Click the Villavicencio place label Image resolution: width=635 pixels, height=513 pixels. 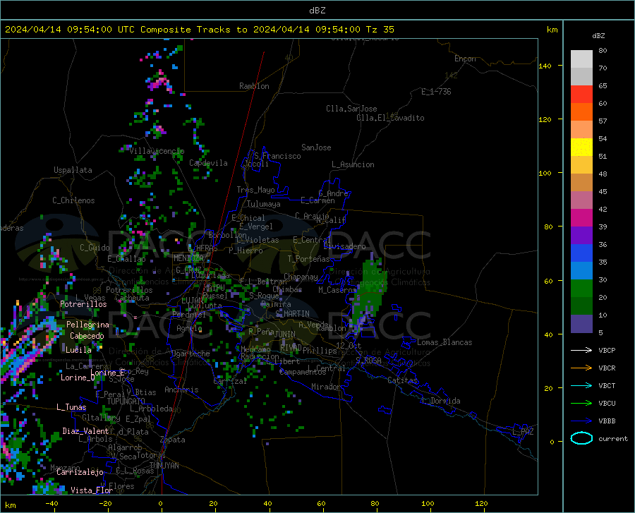pyautogui.click(x=157, y=151)
